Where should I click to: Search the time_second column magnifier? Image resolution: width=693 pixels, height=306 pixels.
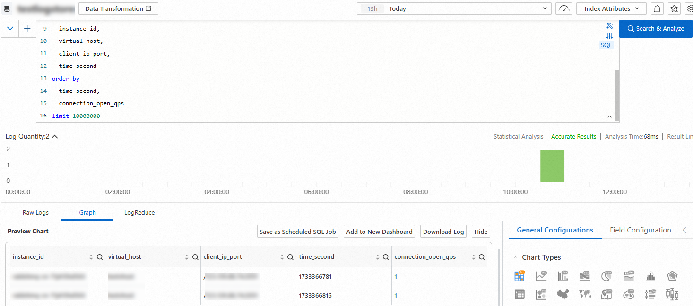386,257
